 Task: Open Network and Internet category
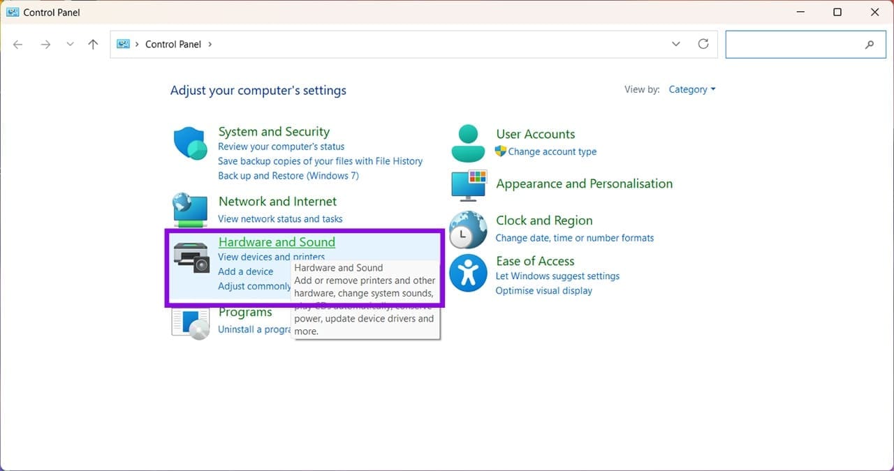[277, 201]
